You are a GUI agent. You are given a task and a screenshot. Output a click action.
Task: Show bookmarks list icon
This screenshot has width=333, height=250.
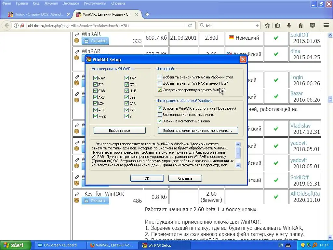pos(277,25)
